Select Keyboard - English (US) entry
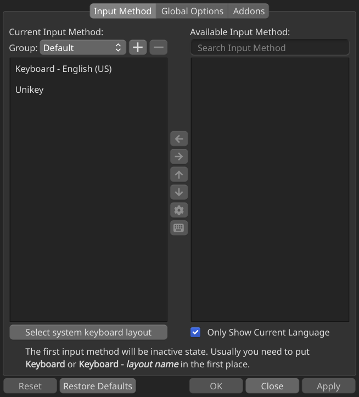359x397 pixels. click(64, 69)
